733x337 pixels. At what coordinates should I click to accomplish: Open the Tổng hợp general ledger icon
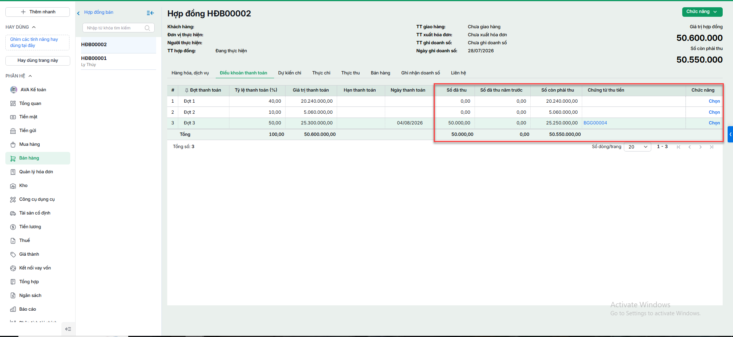(13, 282)
